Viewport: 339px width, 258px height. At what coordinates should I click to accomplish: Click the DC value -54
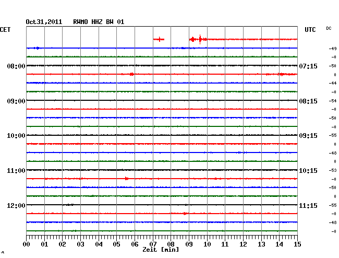333,101
